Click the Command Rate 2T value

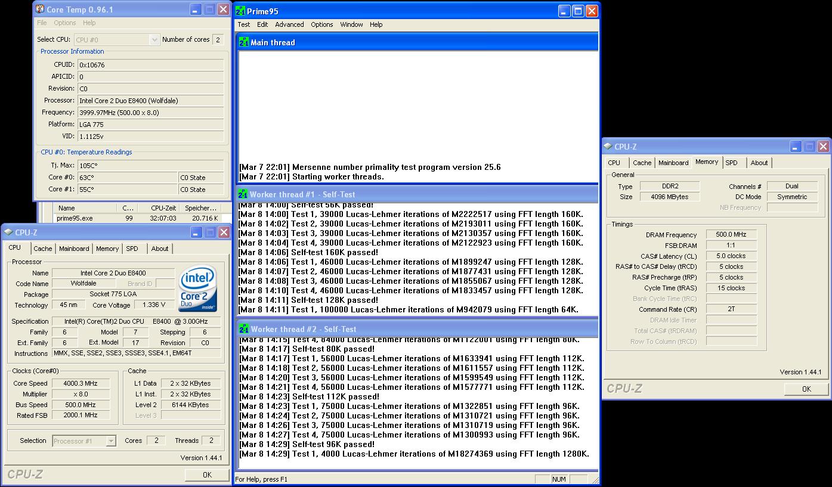(731, 309)
